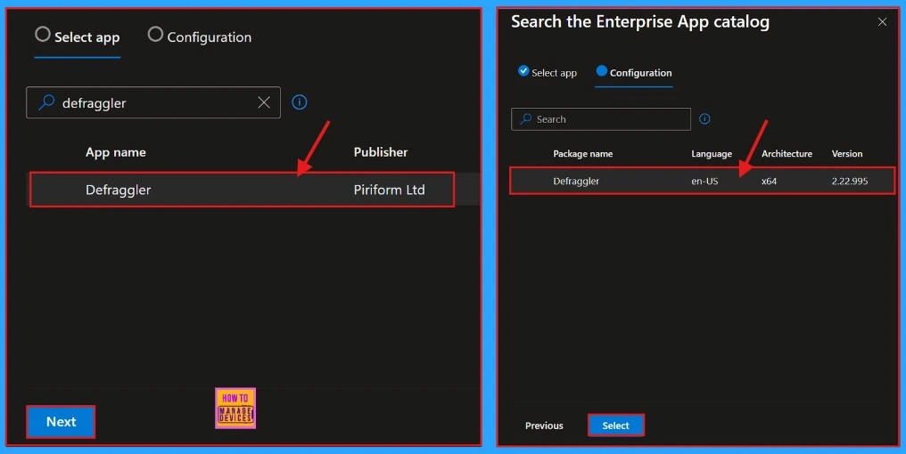Click the Select button in right panel

[615, 426]
